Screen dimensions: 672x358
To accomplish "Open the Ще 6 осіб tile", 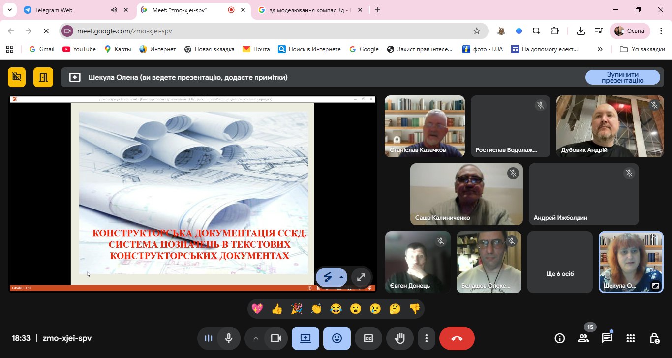I will point(560,262).
